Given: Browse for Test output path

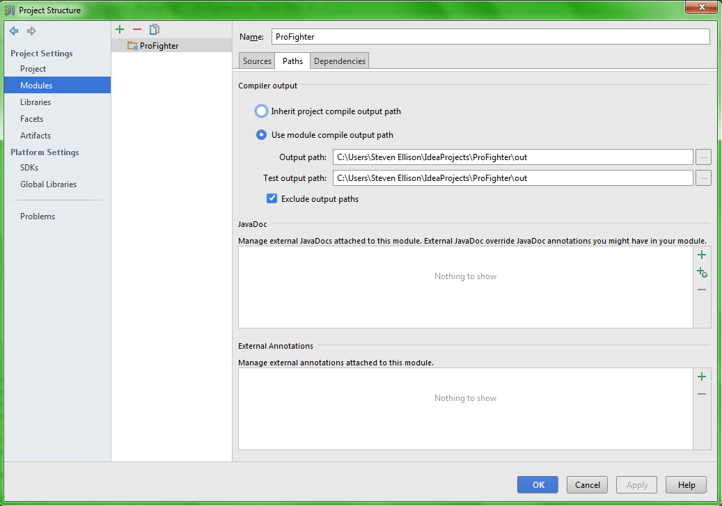Looking at the screenshot, I should (x=704, y=177).
